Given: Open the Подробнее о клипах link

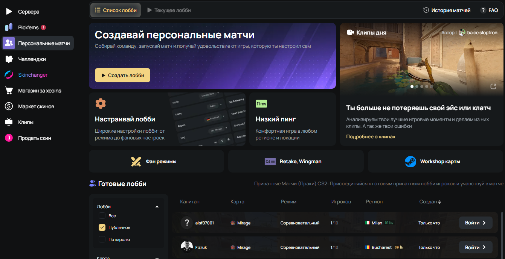Looking at the screenshot, I should pyautogui.click(x=371, y=136).
